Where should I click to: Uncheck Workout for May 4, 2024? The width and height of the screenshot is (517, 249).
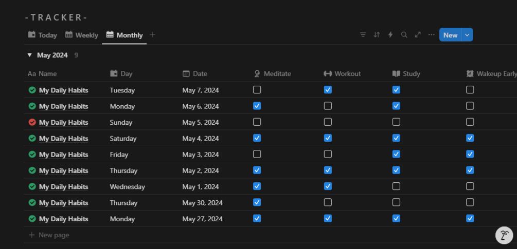[328, 138]
